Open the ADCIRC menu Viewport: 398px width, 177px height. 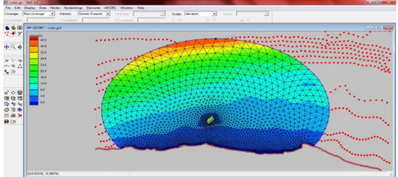110,8
